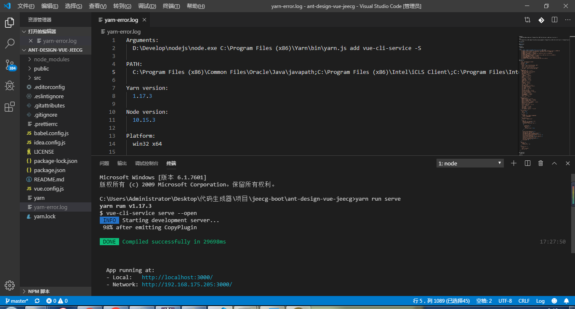Open the Run and Debug view
Screen dimensions: 575x309
click(9, 86)
